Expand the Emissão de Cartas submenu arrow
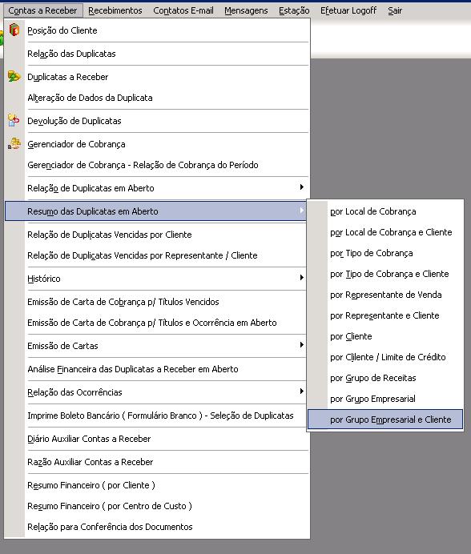The image size is (471, 554). (302, 345)
